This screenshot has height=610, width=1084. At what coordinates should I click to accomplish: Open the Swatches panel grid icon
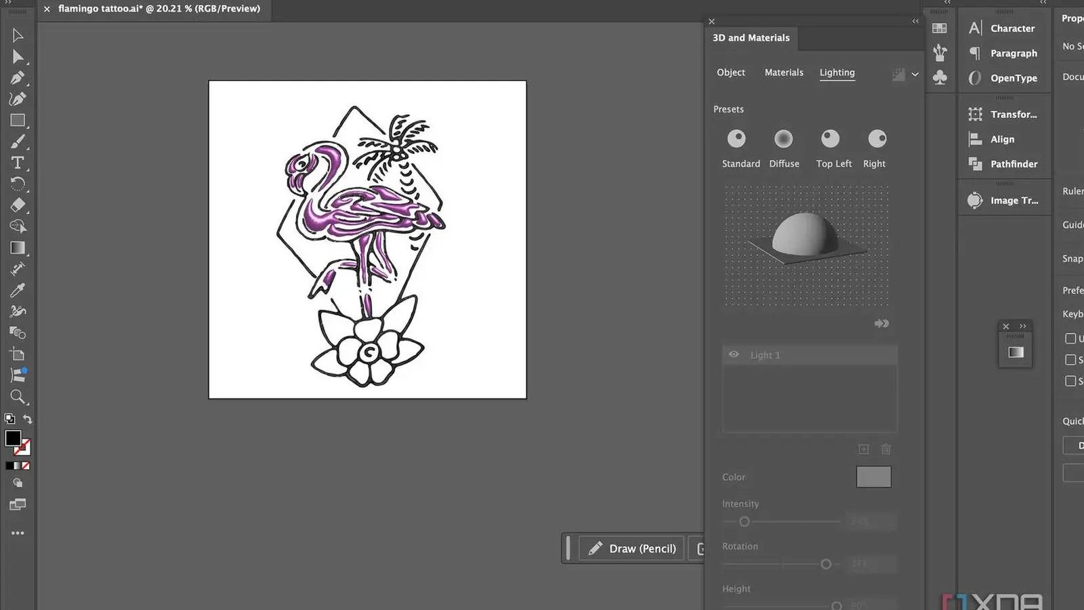pyautogui.click(x=940, y=28)
